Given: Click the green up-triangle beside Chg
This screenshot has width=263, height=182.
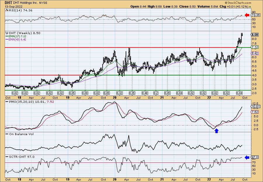Looking at the screenshot, I should 250,7.
